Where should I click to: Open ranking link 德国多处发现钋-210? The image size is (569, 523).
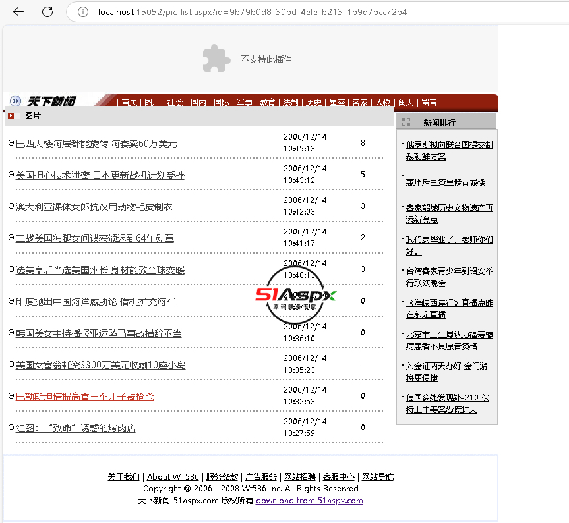click(448, 403)
